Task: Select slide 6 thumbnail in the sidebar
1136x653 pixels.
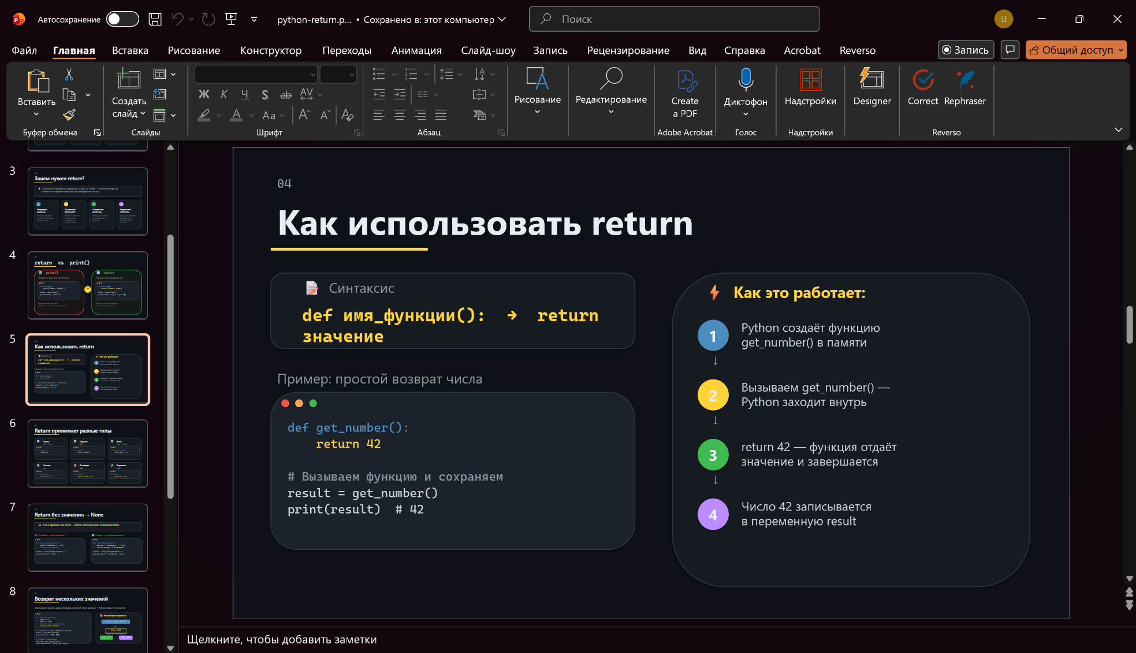Action: (x=88, y=453)
